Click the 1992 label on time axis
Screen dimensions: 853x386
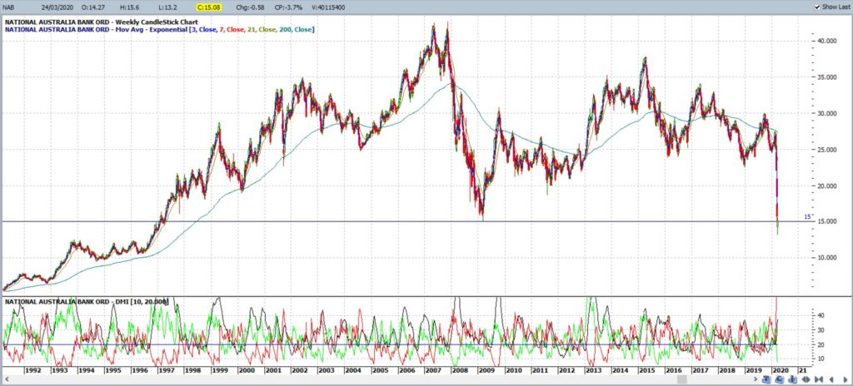point(33,370)
